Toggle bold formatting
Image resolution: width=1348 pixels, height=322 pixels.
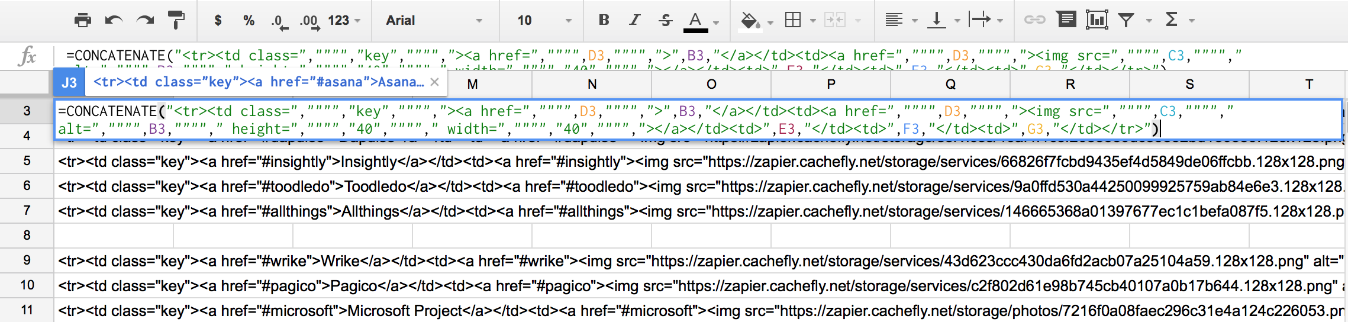point(604,20)
